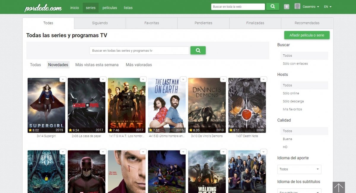The width and height of the screenshot is (356, 193).
Task: Click the scroll-to-top arrow icon
Action: point(339,187)
